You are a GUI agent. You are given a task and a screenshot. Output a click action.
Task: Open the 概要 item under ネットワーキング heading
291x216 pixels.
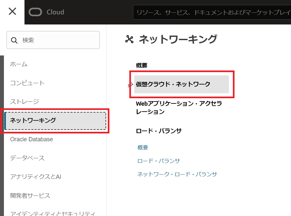pos(142,66)
